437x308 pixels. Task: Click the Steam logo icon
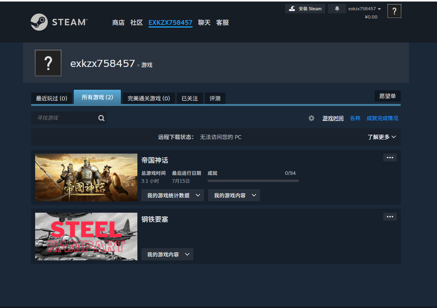[39, 22]
